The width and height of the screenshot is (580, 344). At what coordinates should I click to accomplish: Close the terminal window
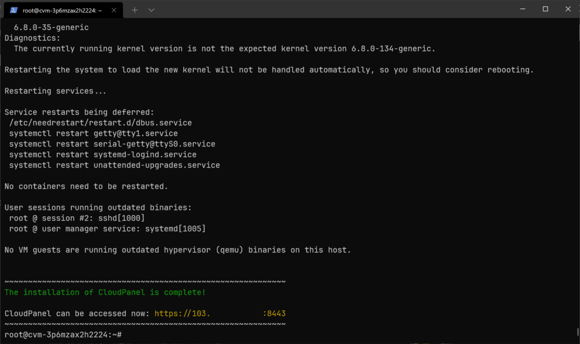[x=568, y=9]
